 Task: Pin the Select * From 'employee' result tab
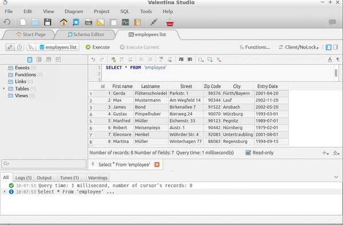point(93,164)
